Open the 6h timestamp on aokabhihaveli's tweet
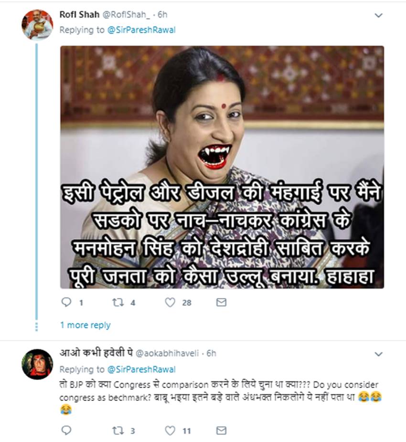406x442 pixels. point(211,354)
